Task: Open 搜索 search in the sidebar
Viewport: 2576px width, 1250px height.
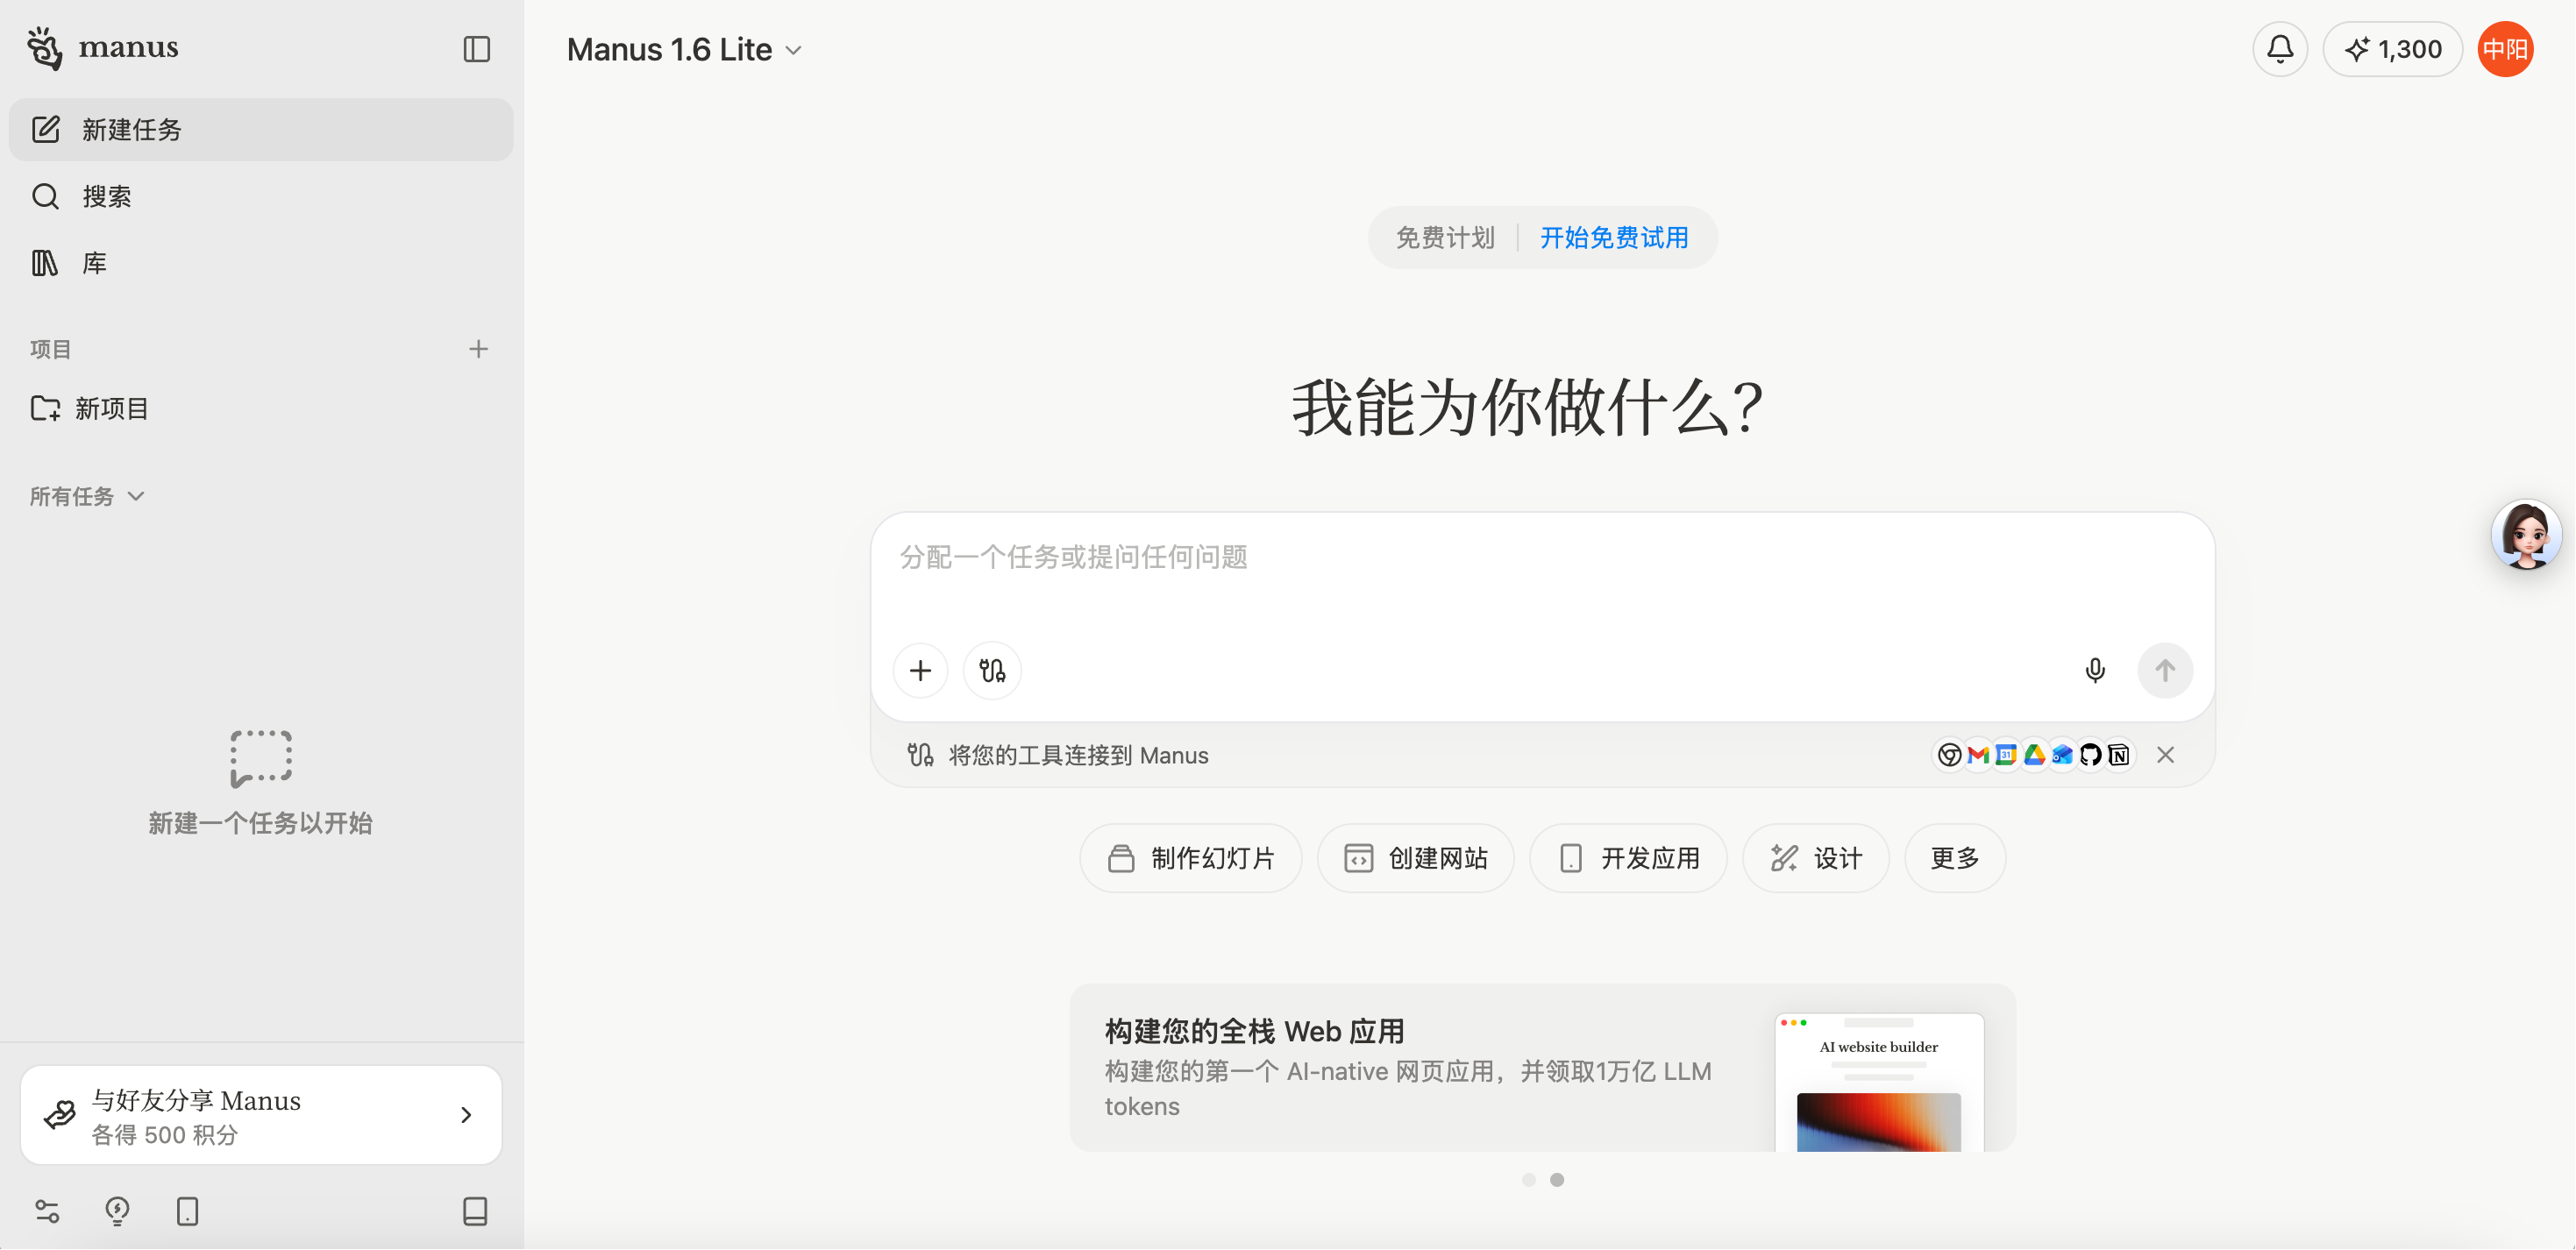Action: tap(107, 196)
